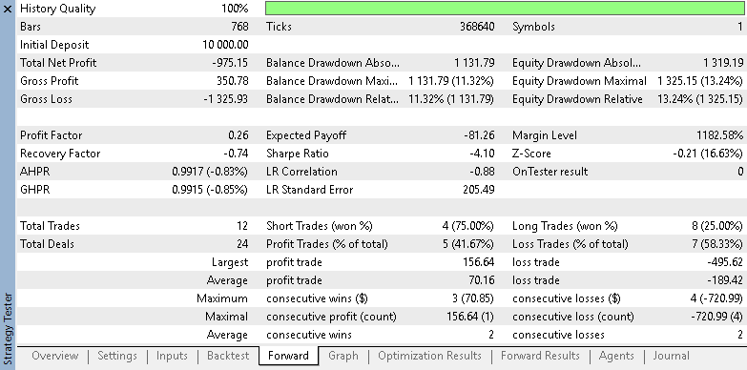The width and height of the screenshot is (747, 370).
Task: Select Loss Trades value 7 (58.33%)
Action: coord(717,244)
